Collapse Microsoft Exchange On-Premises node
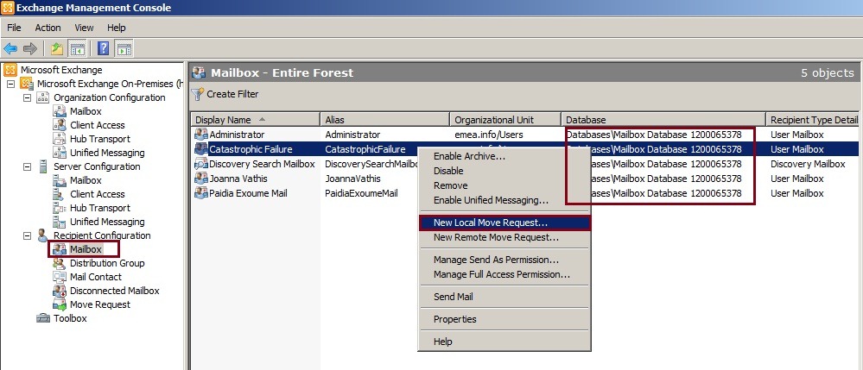863x370 pixels. (10, 84)
